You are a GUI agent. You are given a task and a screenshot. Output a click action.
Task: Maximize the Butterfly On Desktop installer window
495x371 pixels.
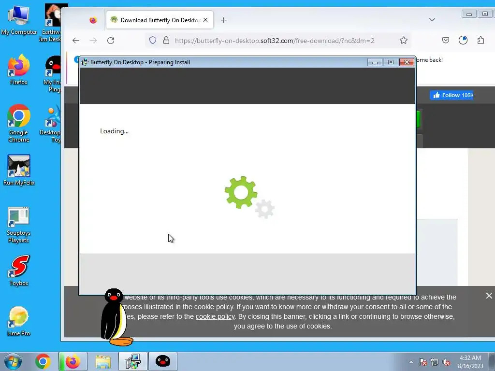(391, 62)
